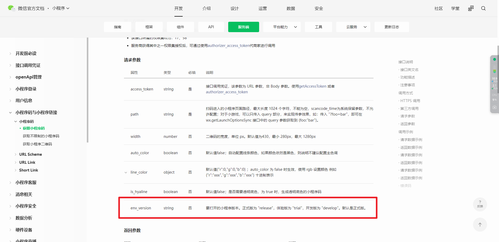Open the language translation icon
The image size is (499, 242).
pyautogui.click(x=471, y=8)
